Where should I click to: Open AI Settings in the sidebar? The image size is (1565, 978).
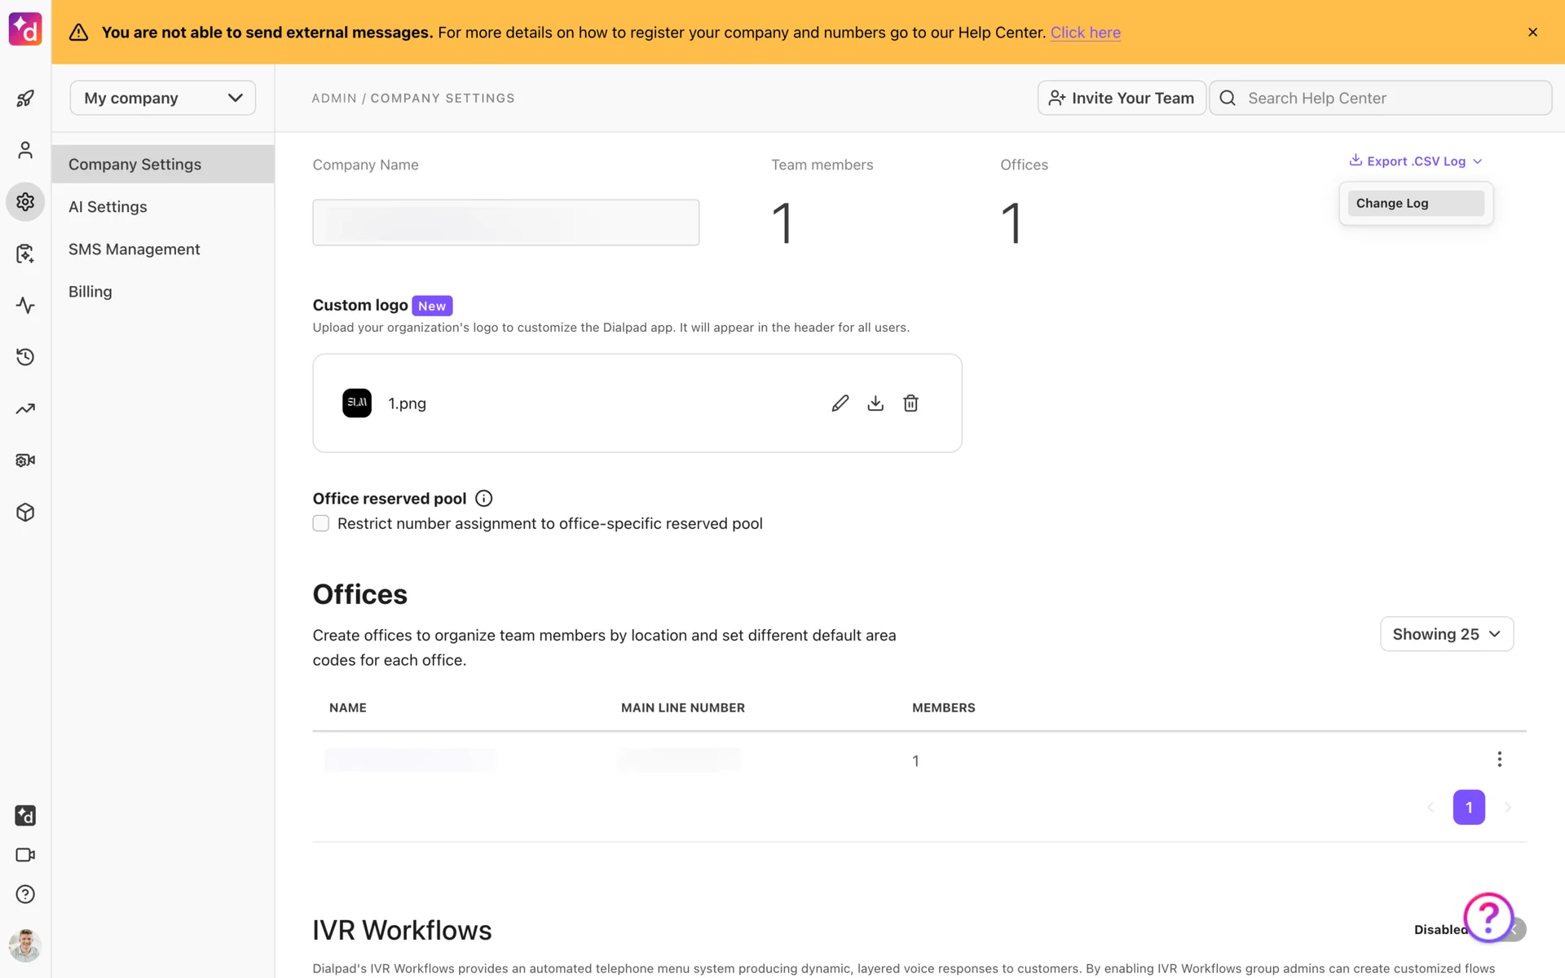tap(108, 207)
